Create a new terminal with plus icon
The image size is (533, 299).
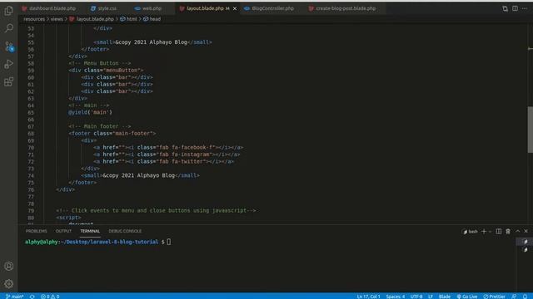[484, 232]
